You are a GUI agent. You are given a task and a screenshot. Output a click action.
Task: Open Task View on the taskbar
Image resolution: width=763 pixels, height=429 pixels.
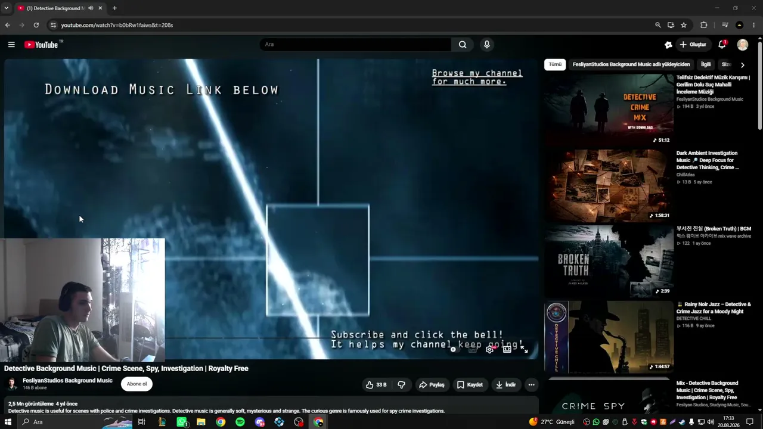click(x=141, y=422)
